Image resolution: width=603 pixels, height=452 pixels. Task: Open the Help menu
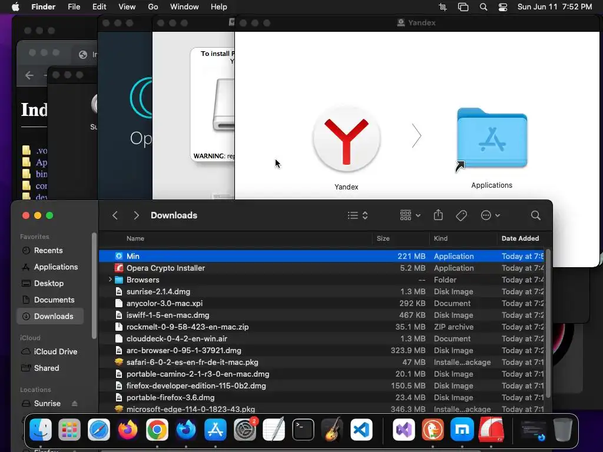click(x=219, y=7)
